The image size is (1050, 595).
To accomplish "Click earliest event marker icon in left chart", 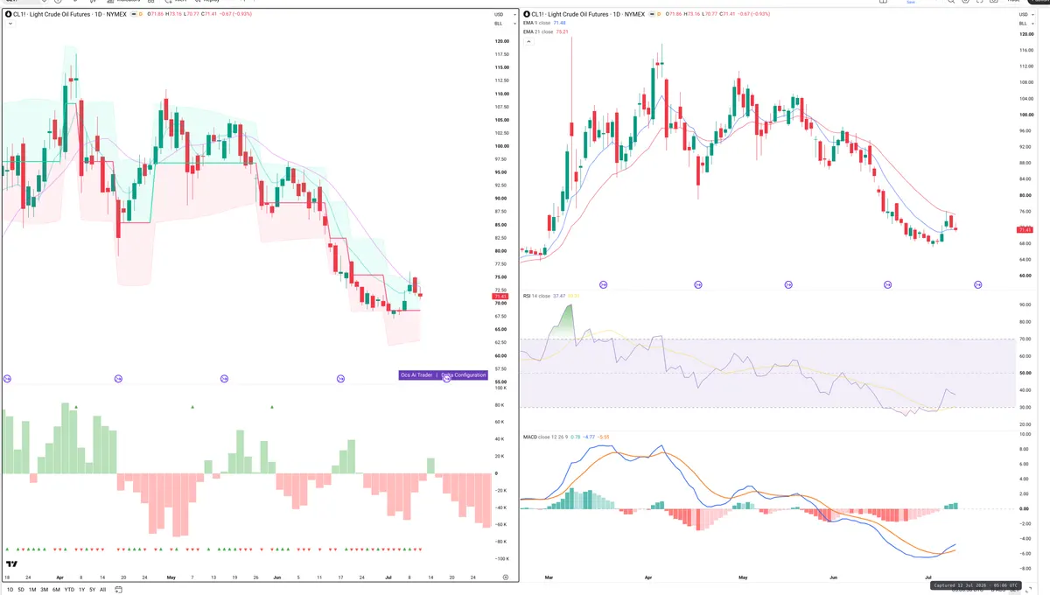I will click(x=7, y=378).
